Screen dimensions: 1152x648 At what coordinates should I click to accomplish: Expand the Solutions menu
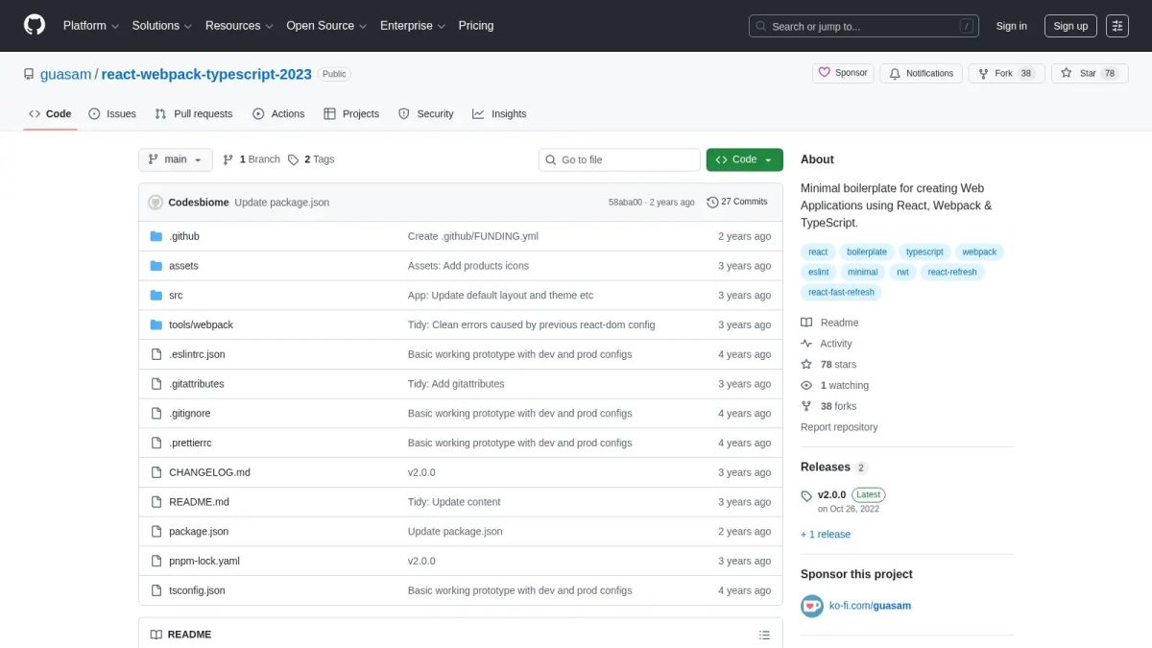pyautogui.click(x=162, y=26)
